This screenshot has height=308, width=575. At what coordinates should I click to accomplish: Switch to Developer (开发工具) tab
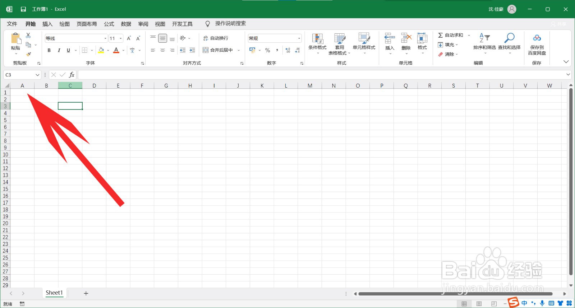182,24
